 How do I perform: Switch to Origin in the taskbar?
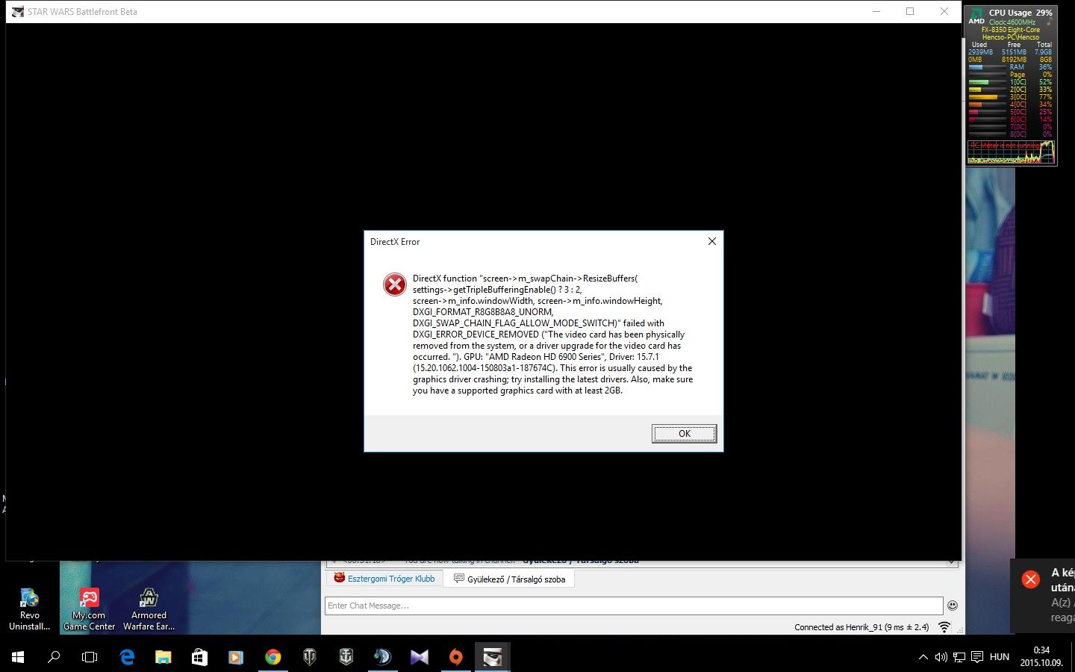click(x=455, y=657)
